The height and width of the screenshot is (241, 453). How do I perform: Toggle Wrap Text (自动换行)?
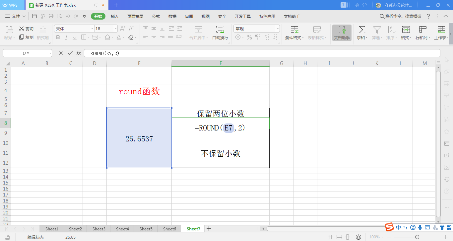click(x=220, y=33)
